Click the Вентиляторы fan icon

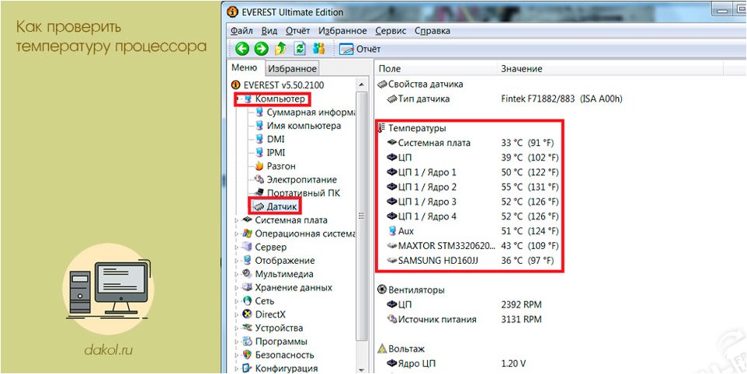(x=382, y=289)
